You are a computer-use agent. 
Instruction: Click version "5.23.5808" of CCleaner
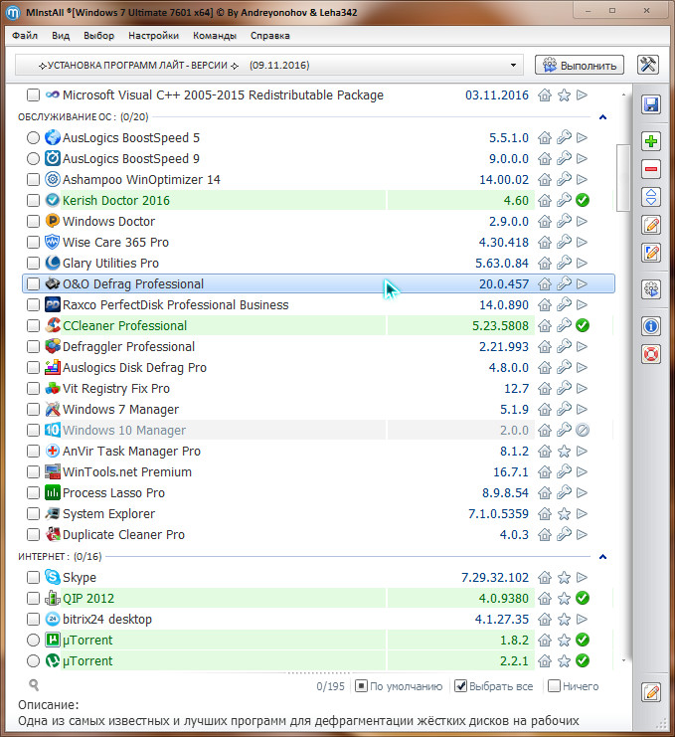(500, 325)
